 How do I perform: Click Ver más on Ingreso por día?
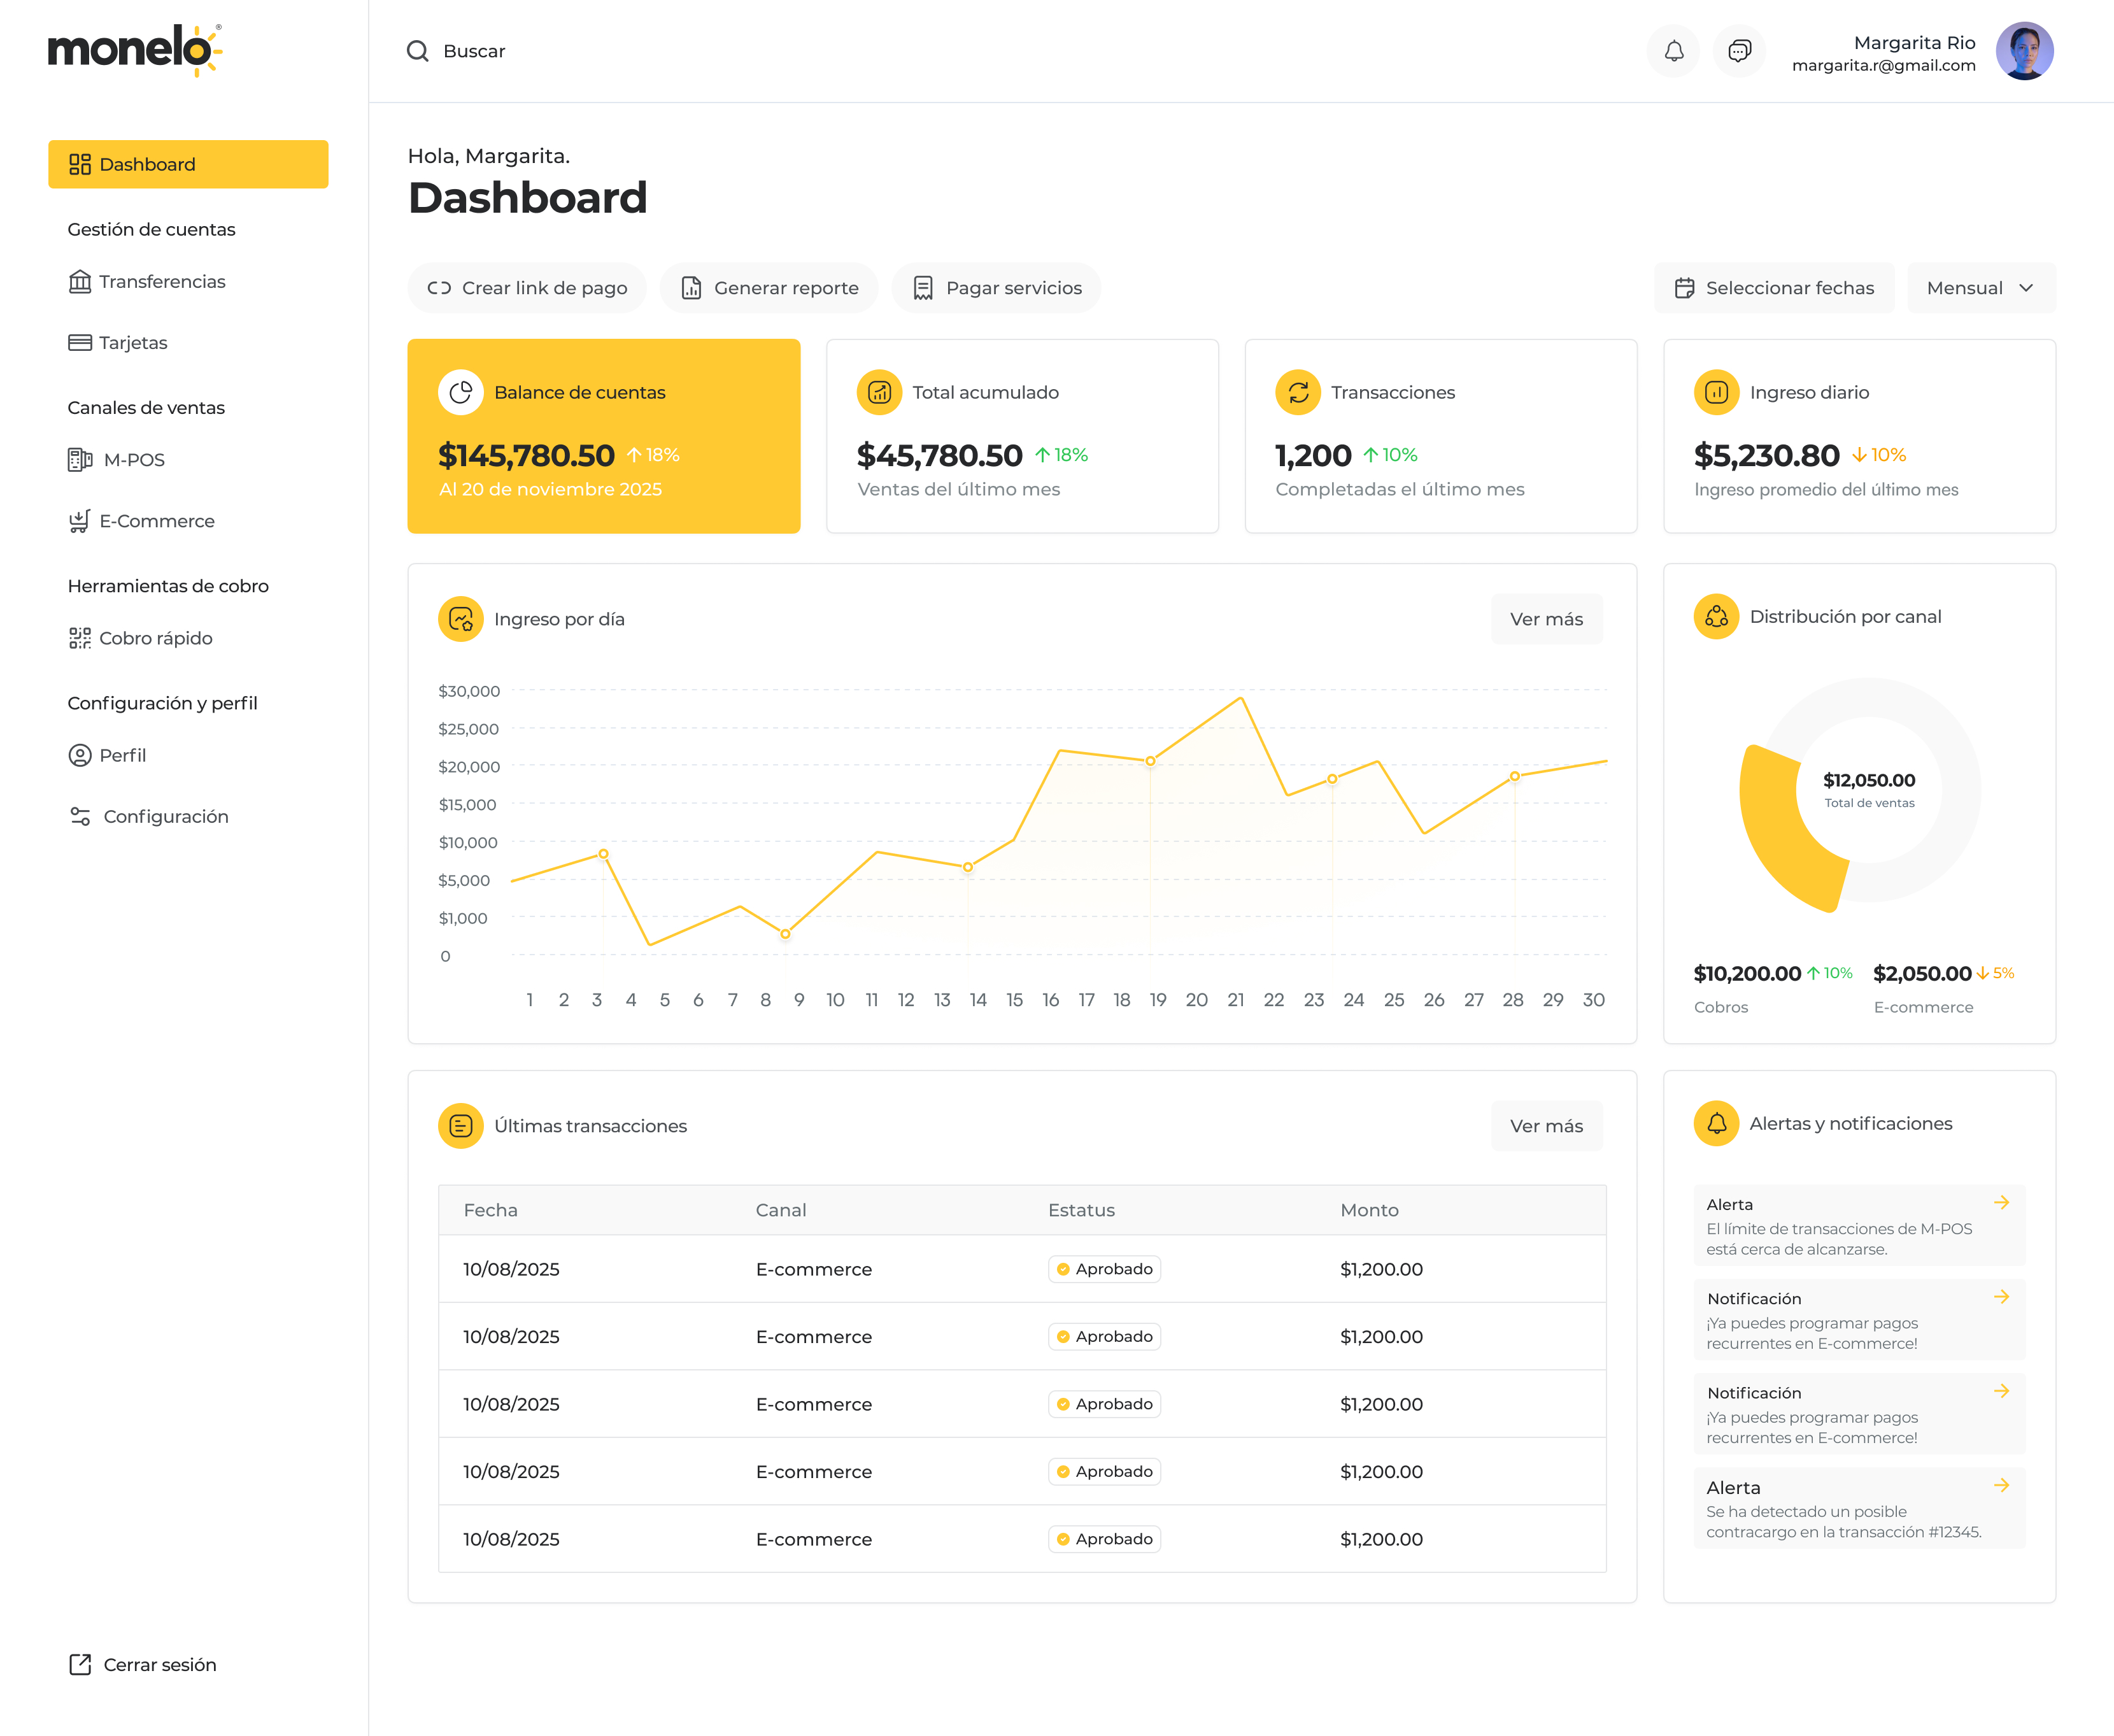coord(1546,619)
